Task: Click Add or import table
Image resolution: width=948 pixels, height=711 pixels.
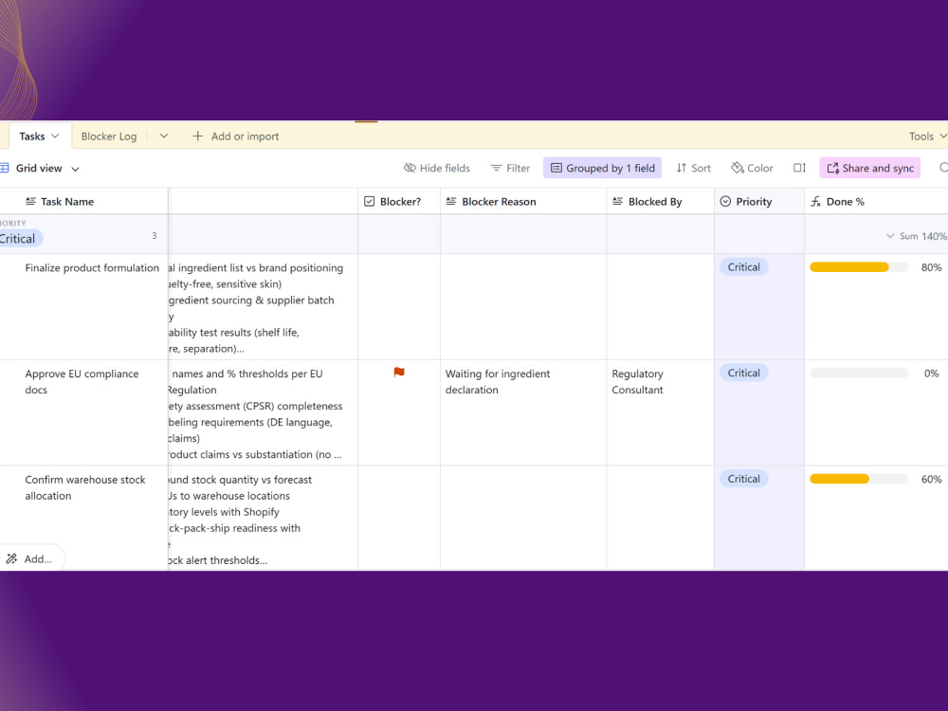Action: 235,136
